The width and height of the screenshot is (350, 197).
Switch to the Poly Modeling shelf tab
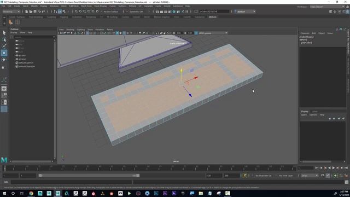[36, 17]
